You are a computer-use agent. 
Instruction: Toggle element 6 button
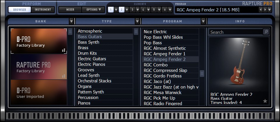point(165,10)
